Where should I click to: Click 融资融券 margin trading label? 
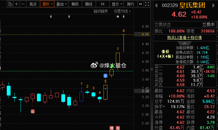click(101, 11)
